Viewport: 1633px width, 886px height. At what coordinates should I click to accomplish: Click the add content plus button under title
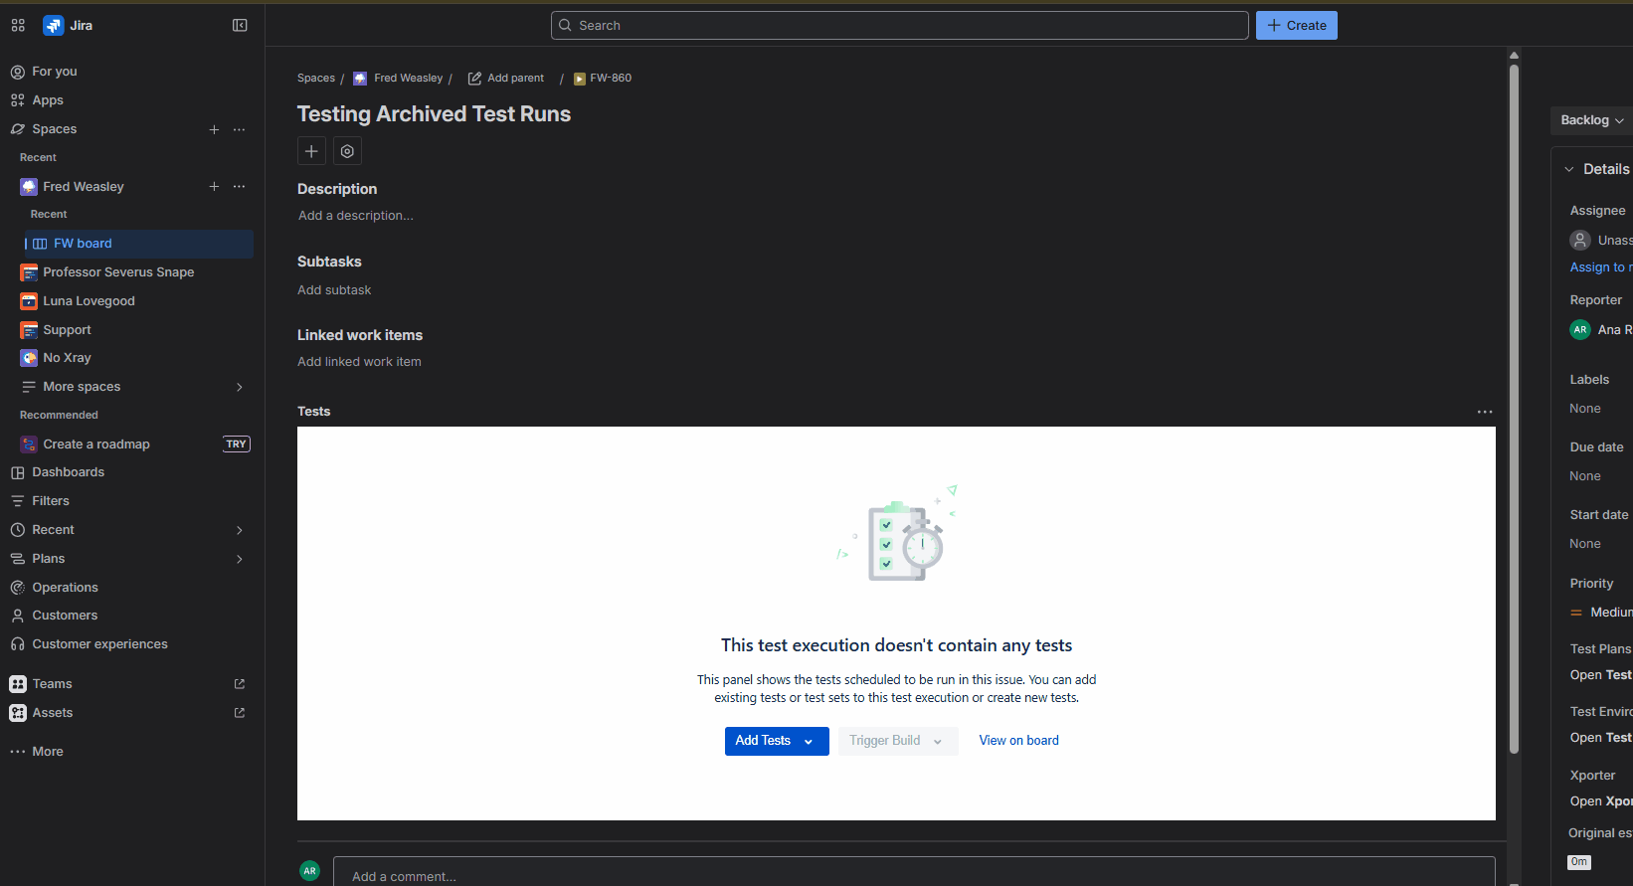[x=311, y=151]
